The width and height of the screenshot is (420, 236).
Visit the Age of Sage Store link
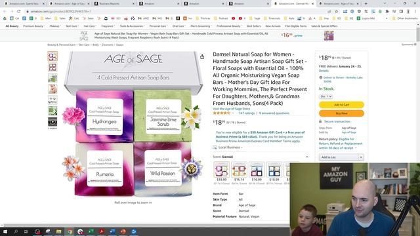[x=232, y=109]
